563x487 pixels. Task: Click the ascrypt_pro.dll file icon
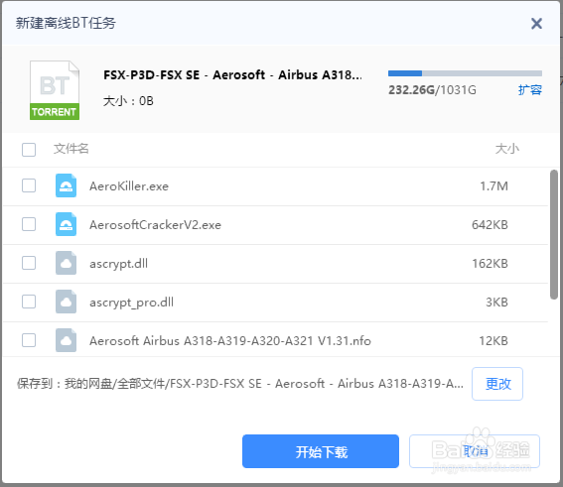[x=66, y=302]
